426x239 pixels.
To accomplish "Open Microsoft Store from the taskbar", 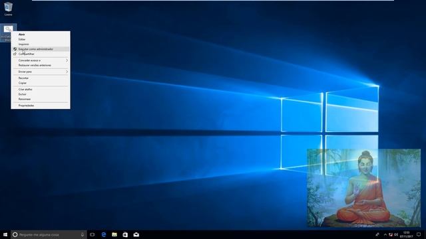I will click(125, 234).
